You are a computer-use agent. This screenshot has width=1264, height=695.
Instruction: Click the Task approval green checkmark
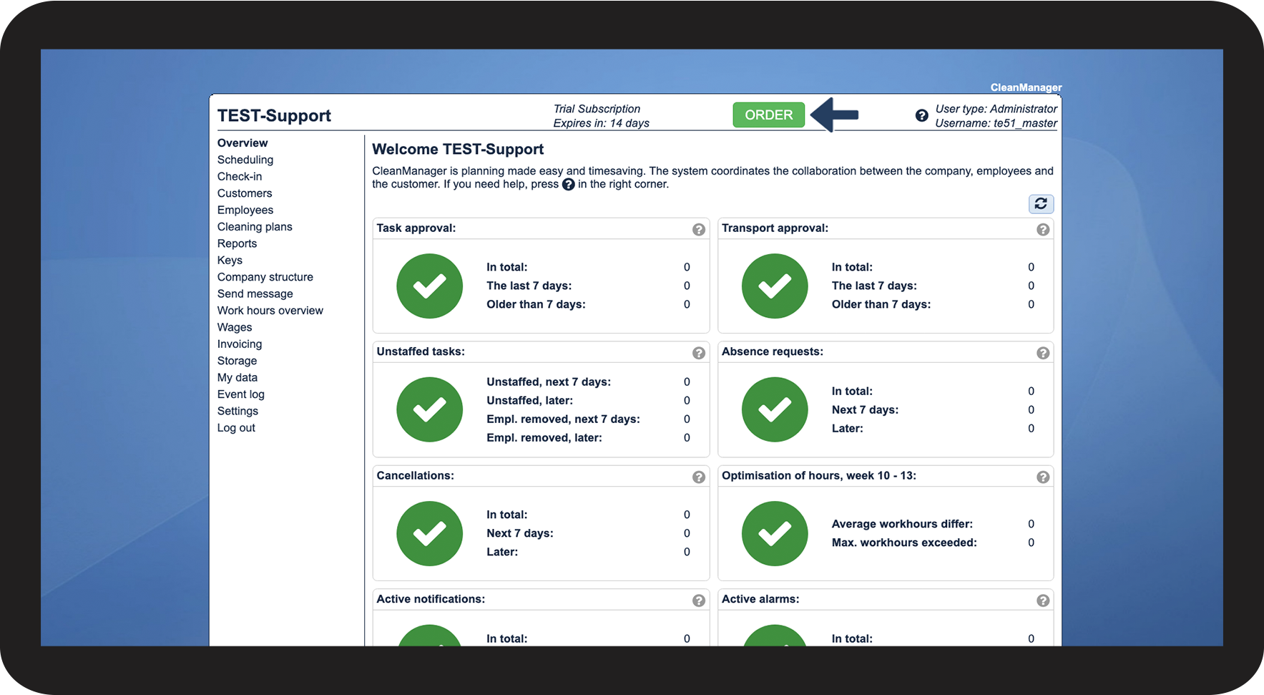(430, 286)
